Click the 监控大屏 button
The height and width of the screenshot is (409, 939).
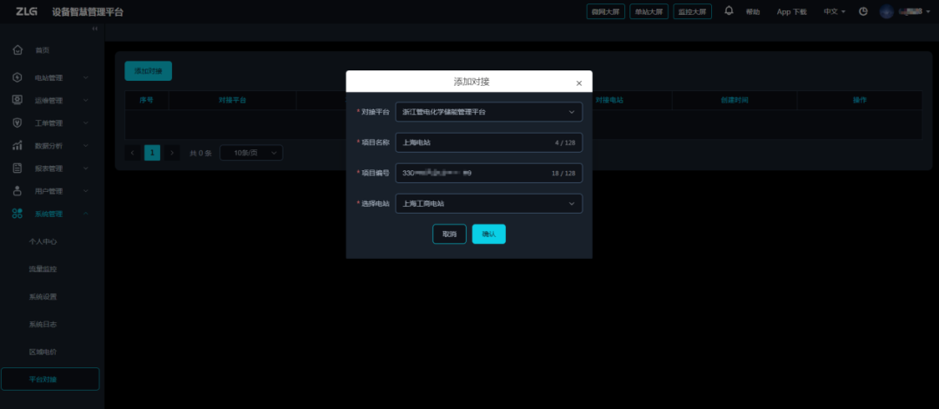[x=692, y=11]
